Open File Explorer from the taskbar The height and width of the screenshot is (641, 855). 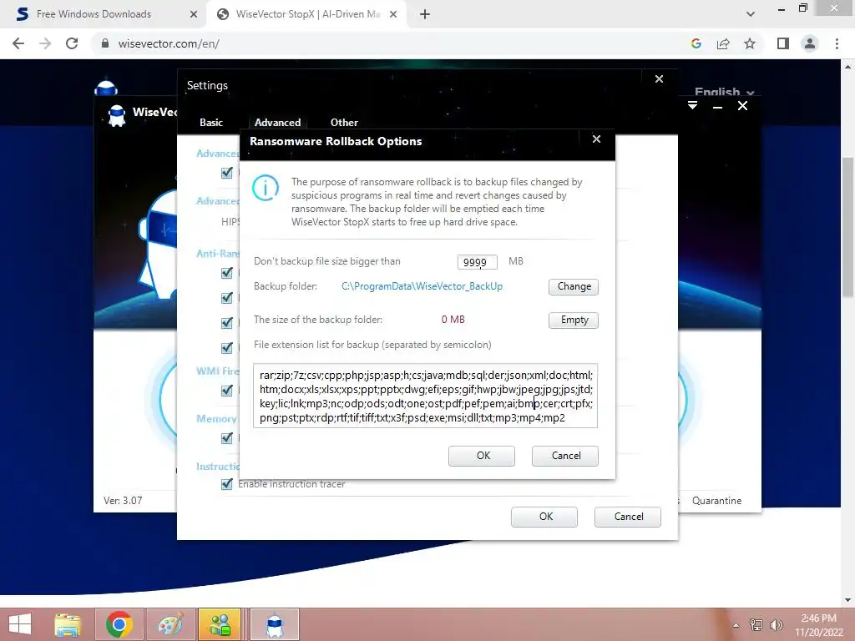tap(68, 624)
